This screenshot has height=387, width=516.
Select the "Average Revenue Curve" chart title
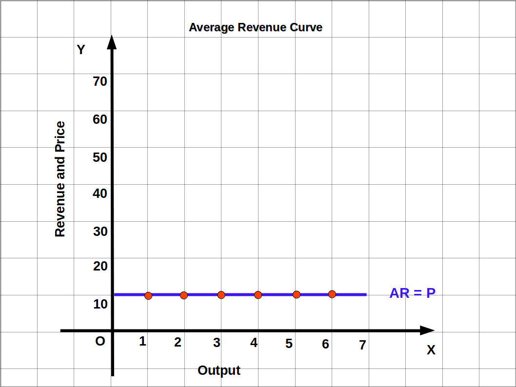coord(256,27)
